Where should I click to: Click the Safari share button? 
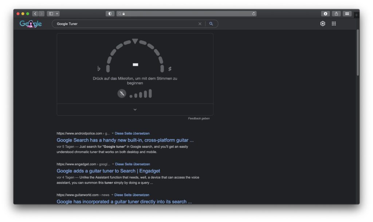click(336, 14)
